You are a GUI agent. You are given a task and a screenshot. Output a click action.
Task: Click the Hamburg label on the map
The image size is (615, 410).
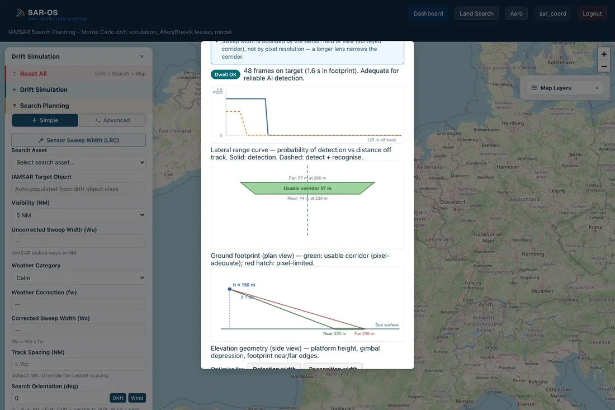513,123
